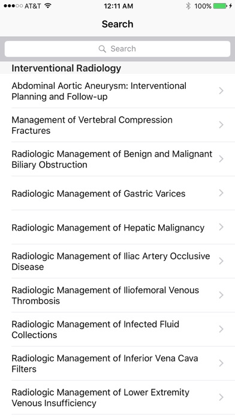Tap Interventional Radiology section header
The height and width of the screenshot is (418, 235).
[x=67, y=68]
